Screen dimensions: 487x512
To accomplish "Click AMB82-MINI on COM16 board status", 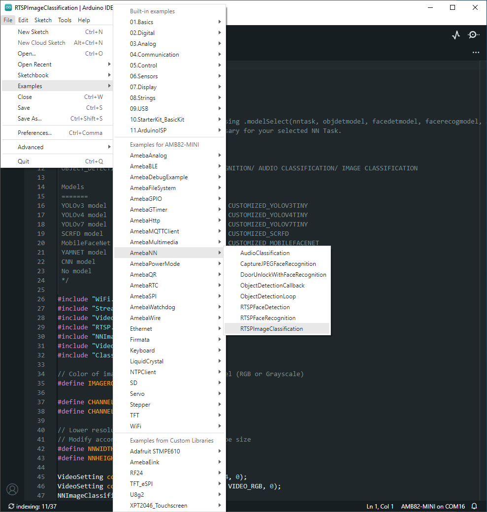I will point(433,506).
